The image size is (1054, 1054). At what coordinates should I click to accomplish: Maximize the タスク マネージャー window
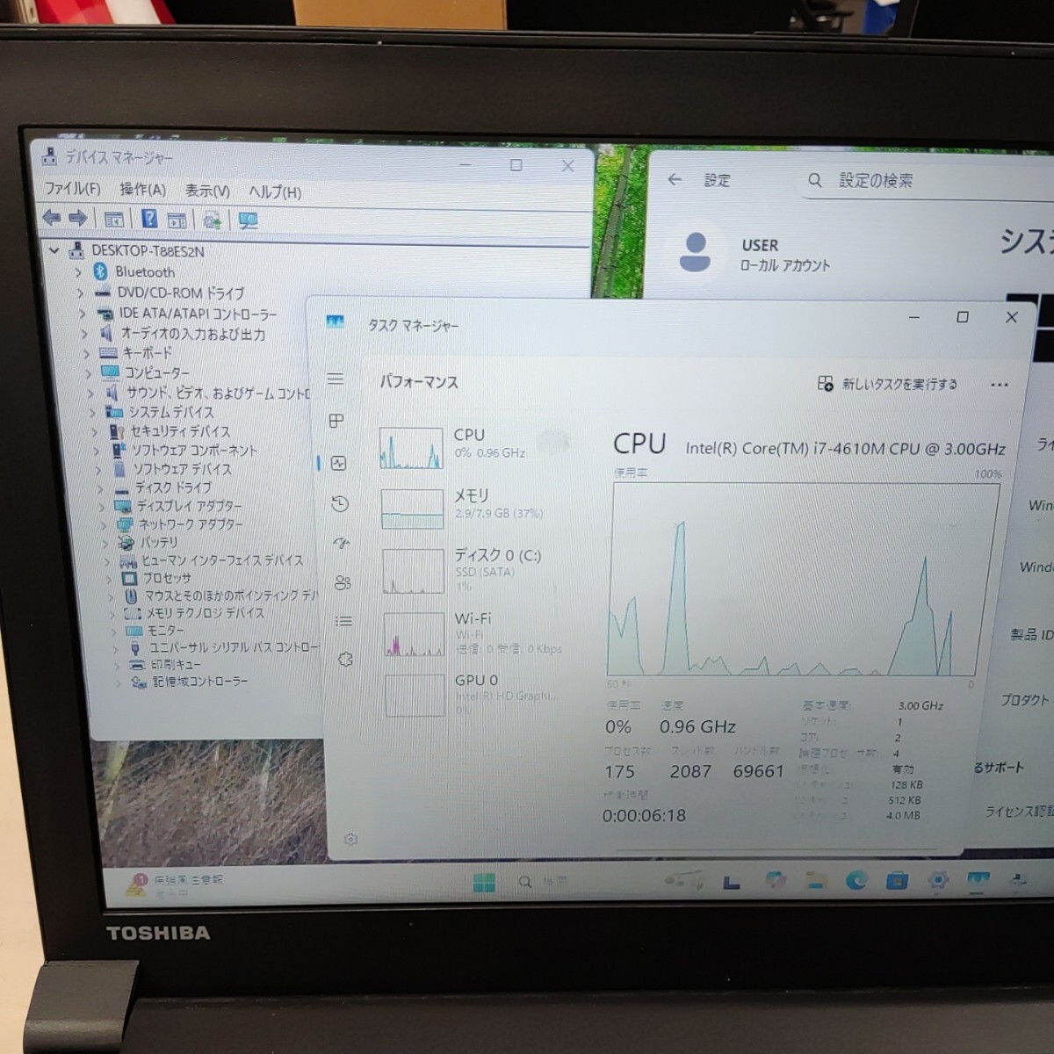tap(963, 317)
